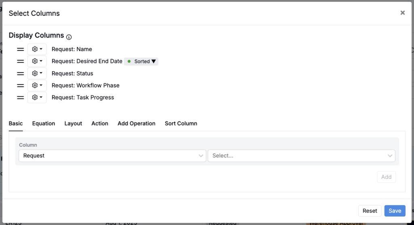This screenshot has height=225, width=414.
Task: Click drag handle icon for Request: Status
Action: (20, 73)
